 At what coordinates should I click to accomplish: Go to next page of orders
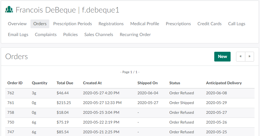249,57
